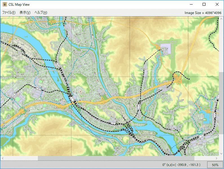Click the horizontal scrollbar right arrow
The width and height of the screenshot is (224, 169).
click(x=216, y=158)
